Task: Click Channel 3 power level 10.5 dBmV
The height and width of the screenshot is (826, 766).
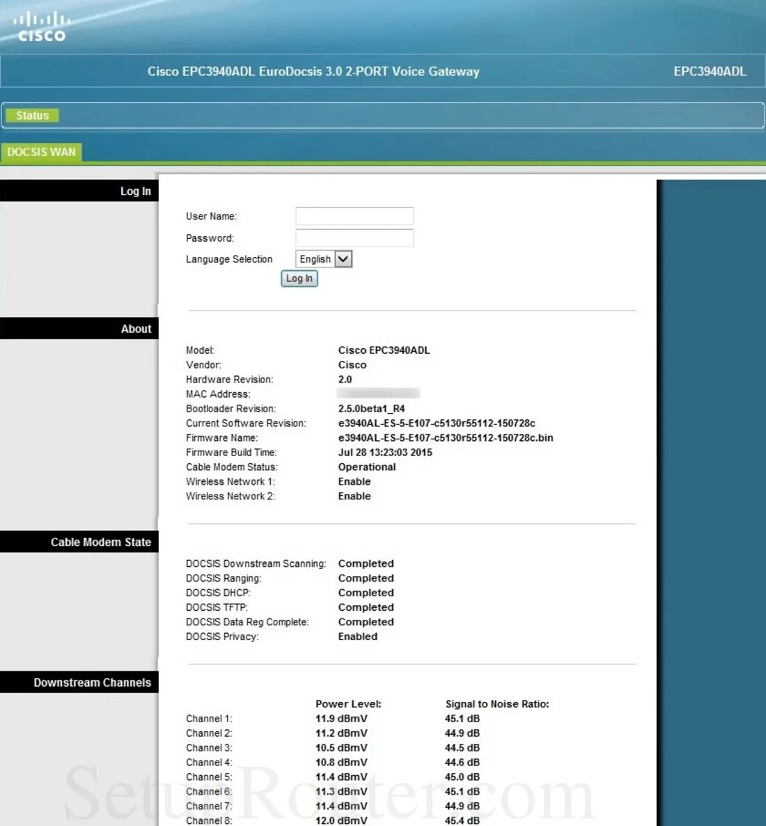Action: (x=341, y=747)
